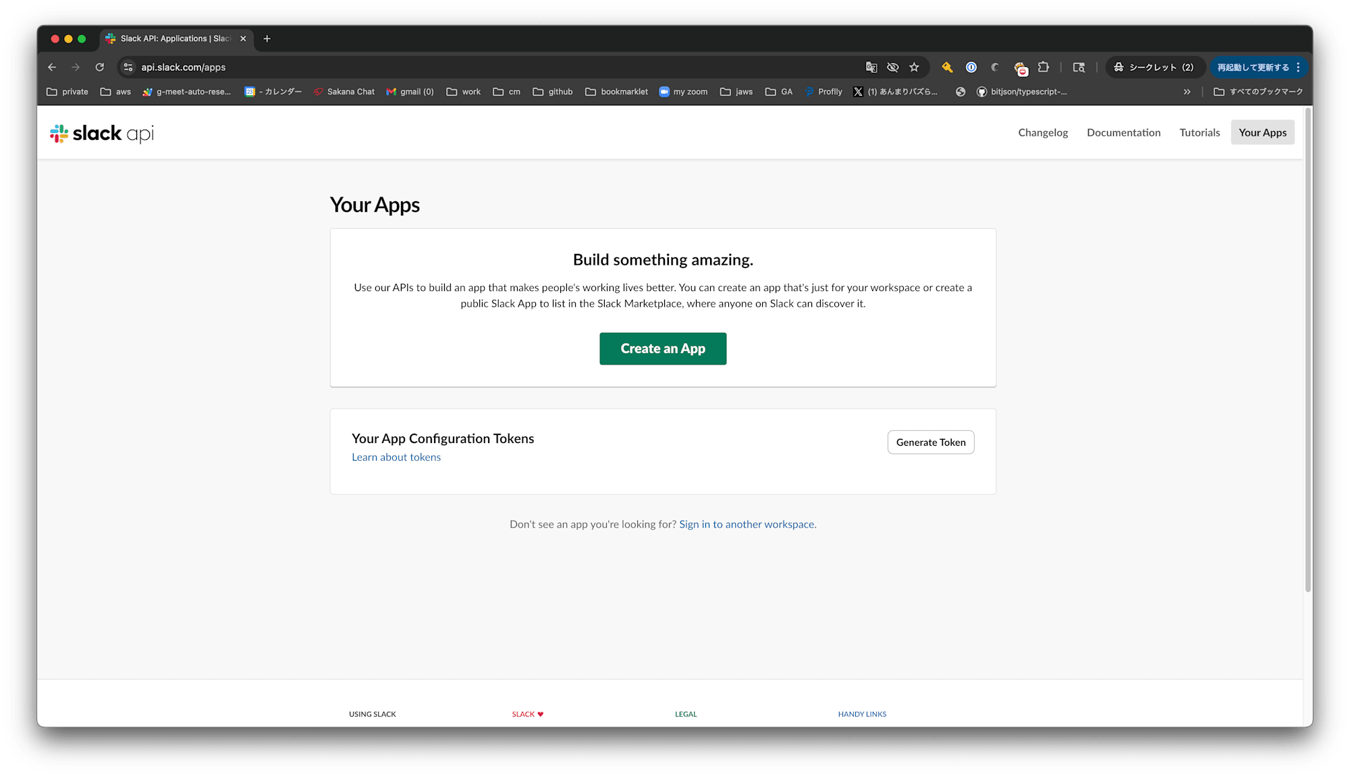Open the Tutorials nav item

(1199, 132)
